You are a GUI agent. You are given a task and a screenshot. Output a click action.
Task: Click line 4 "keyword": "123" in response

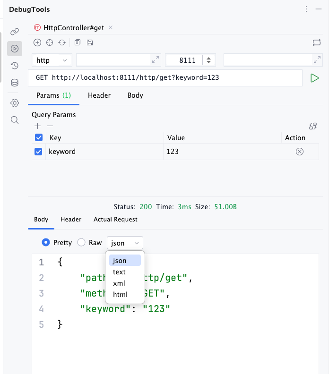[125, 309]
